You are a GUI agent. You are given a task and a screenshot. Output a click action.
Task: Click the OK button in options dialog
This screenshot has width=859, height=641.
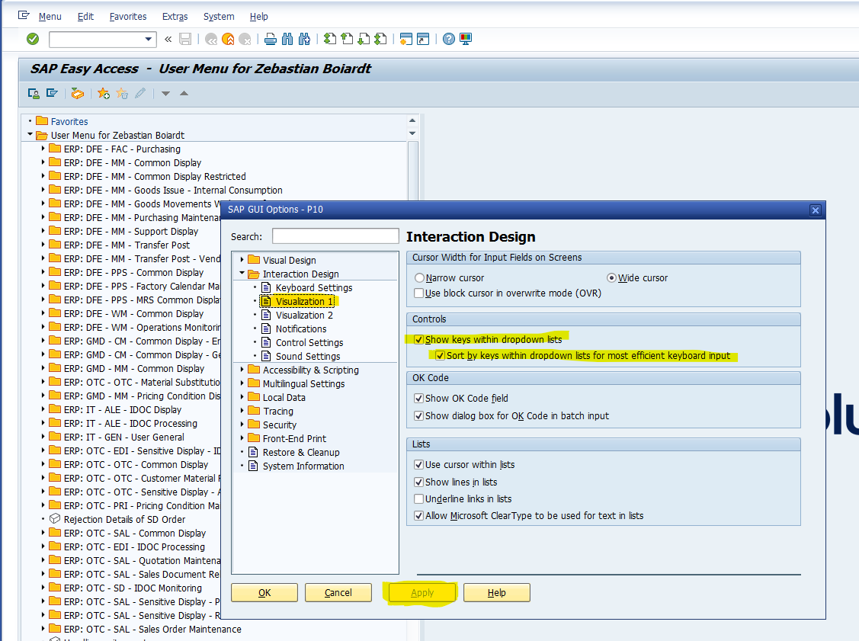click(x=264, y=592)
